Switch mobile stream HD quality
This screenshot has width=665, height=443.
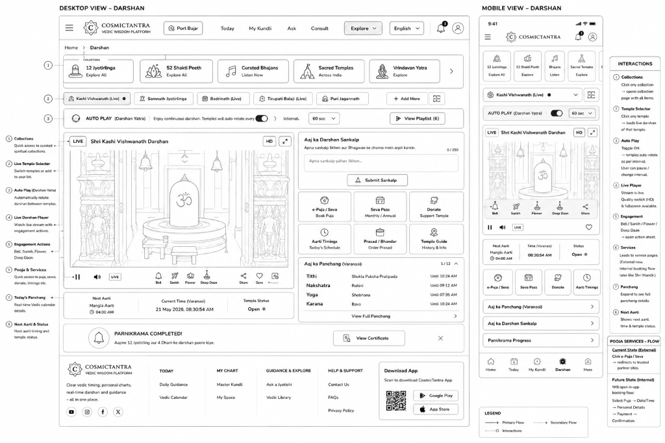pos(579,133)
